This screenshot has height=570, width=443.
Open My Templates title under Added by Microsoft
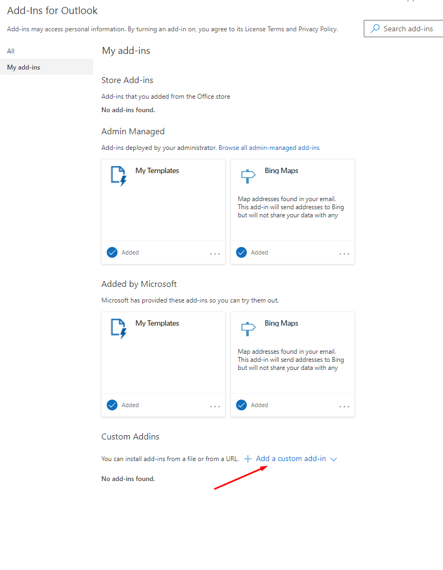point(157,323)
